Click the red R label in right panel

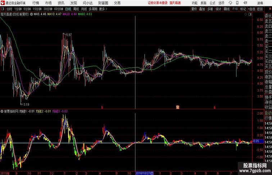tap(270, 9)
